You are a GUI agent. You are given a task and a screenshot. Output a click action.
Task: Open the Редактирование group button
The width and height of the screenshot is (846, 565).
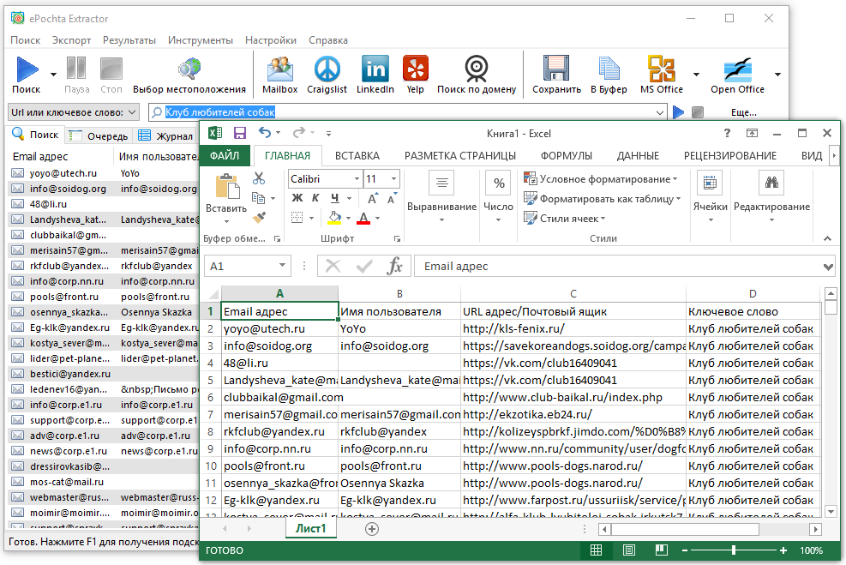point(771,197)
